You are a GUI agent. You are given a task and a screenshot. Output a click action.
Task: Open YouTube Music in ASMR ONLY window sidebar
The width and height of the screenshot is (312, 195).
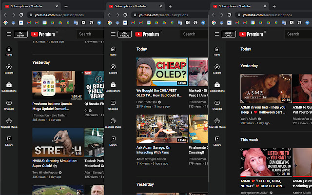[x=217, y=123]
